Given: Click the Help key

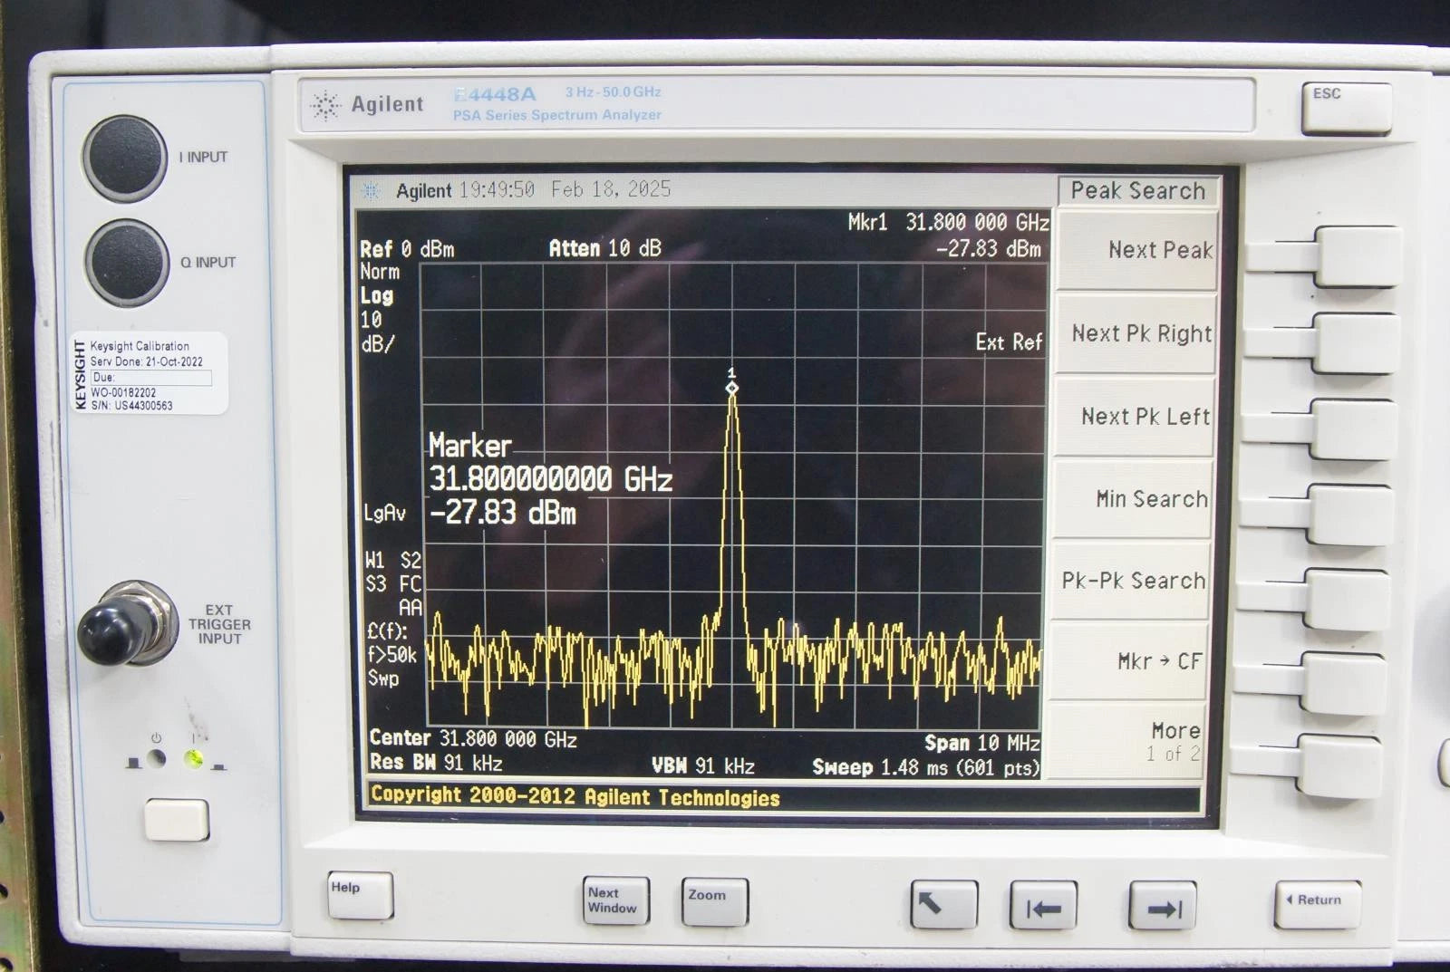Looking at the screenshot, I should [360, 895].
